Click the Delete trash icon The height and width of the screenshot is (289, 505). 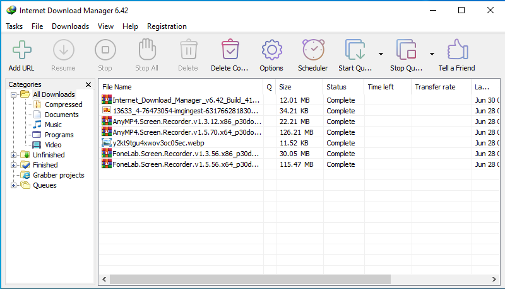(x=188, y=50)
